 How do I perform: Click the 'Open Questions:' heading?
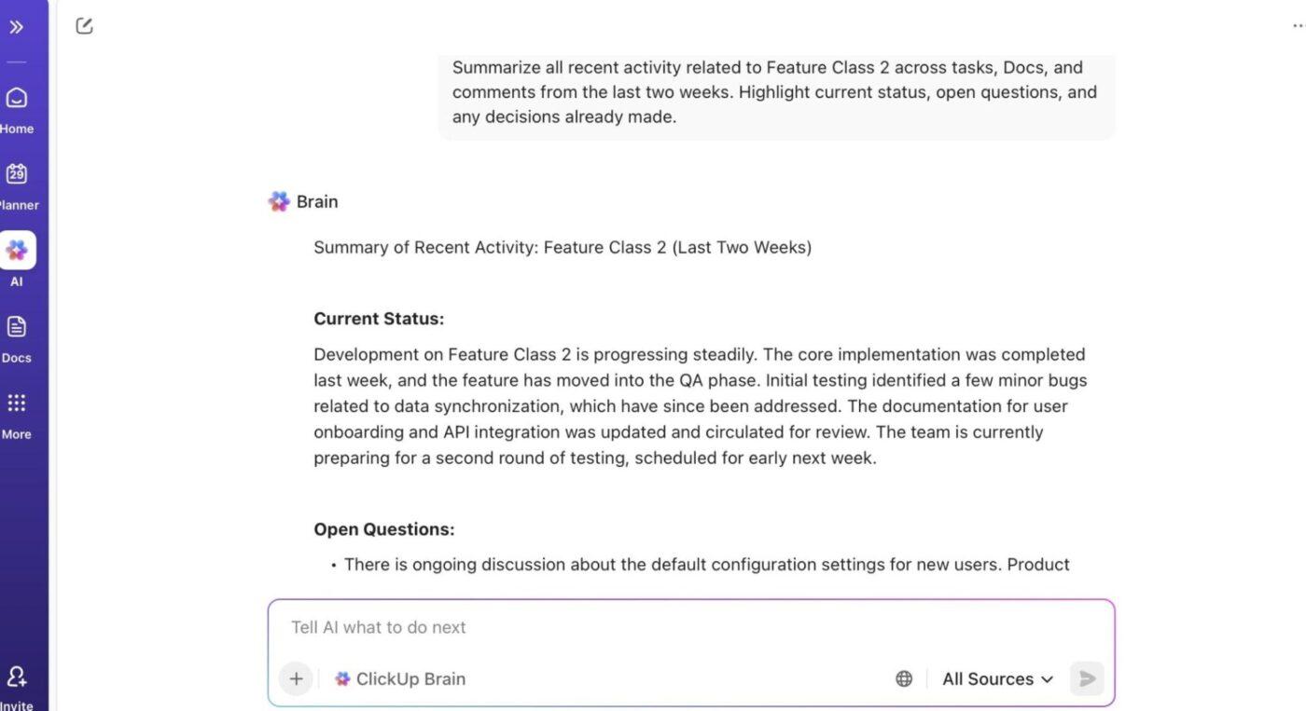tap(383, 529)
